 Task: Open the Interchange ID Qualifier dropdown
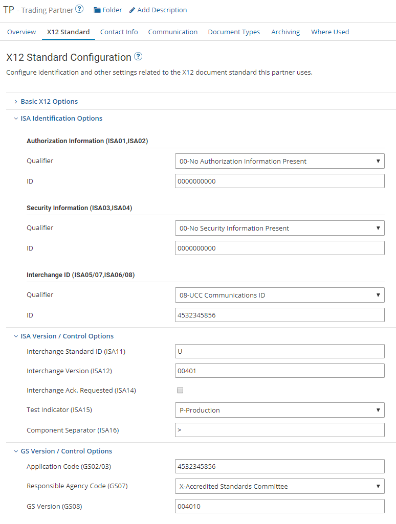tap(280, 295)
